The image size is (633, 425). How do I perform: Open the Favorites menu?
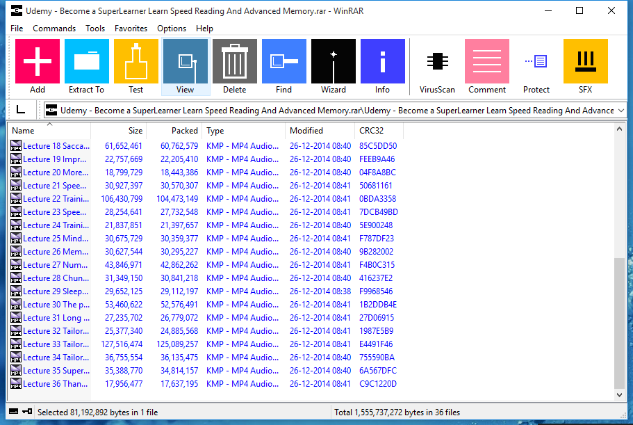[x=131, y=29]
